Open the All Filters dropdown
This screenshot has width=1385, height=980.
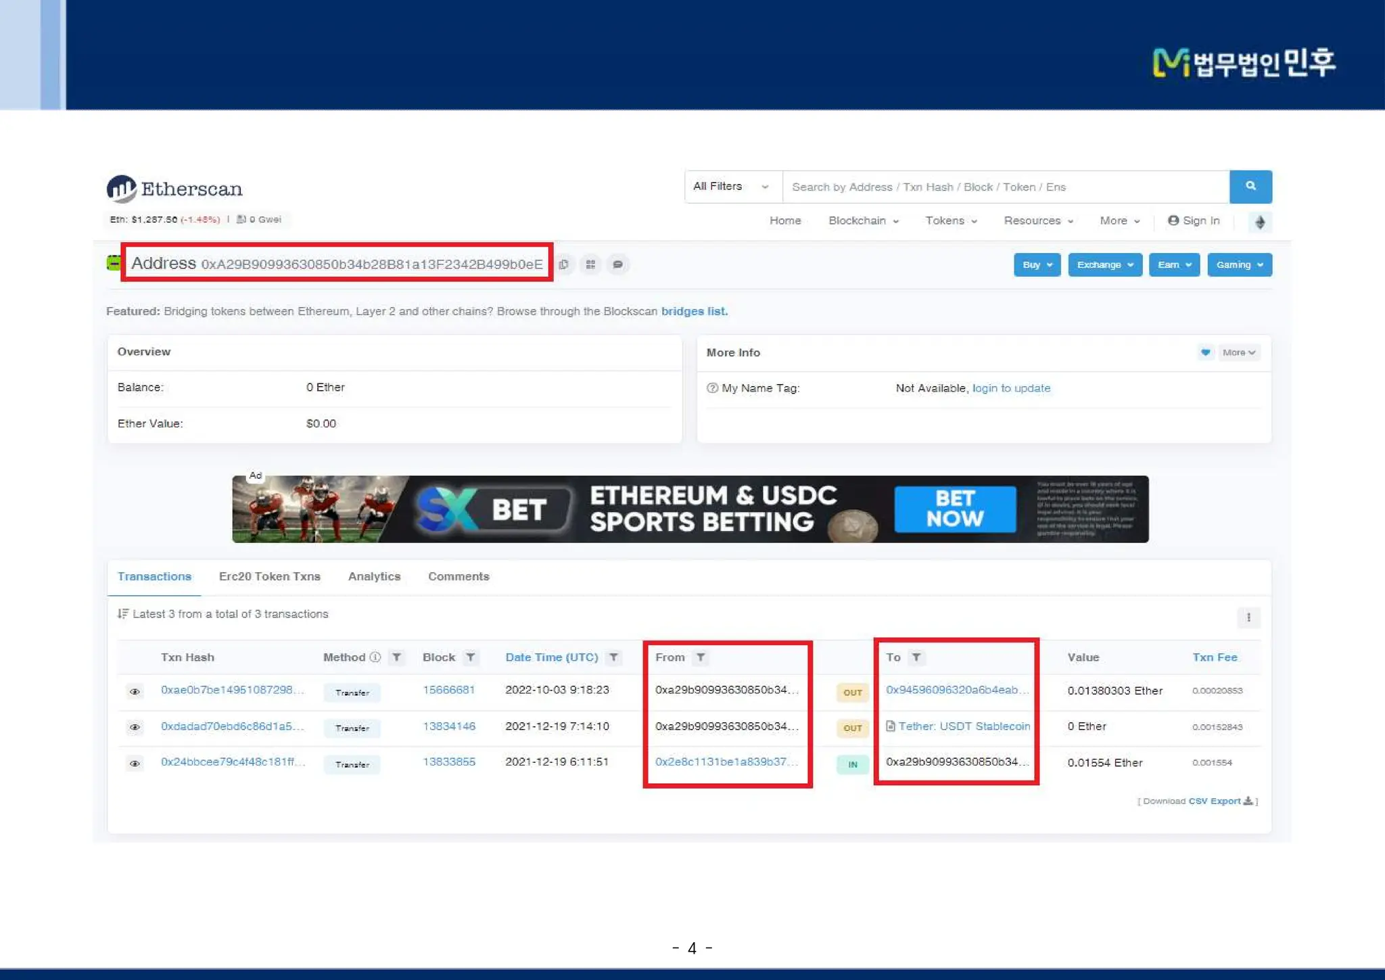click(x=732, y=186)
